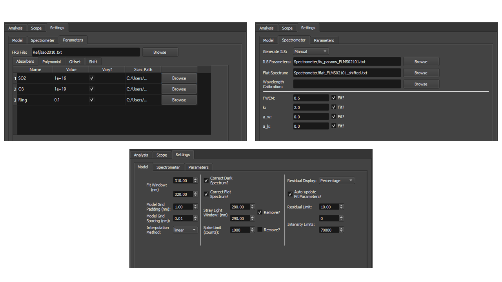The image size is (502, 282).
Task: Disable Correct Flat Spectrum checkbox
Action: click(206, 194)
